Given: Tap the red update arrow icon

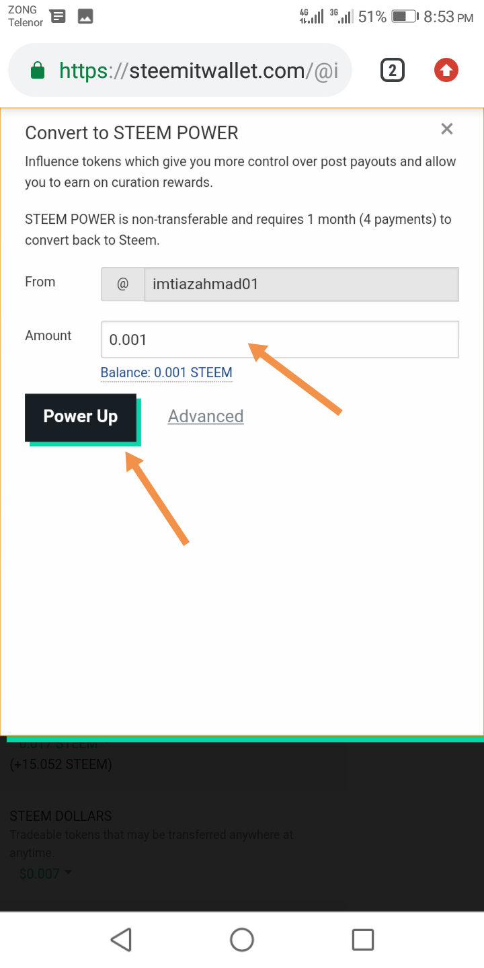Looking at the screenshot, I should (446, 70).
